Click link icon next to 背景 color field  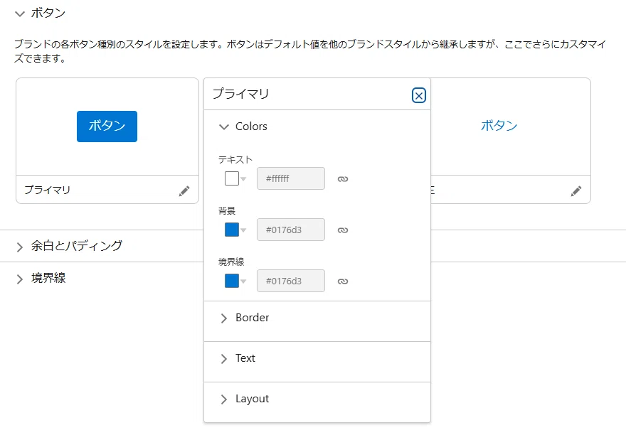[343, 230]
